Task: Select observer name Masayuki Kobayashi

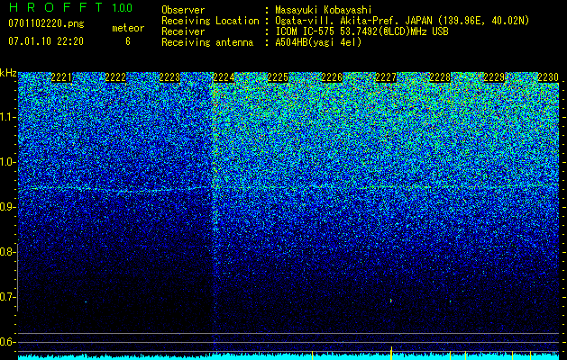Action: tap(324, 10)
